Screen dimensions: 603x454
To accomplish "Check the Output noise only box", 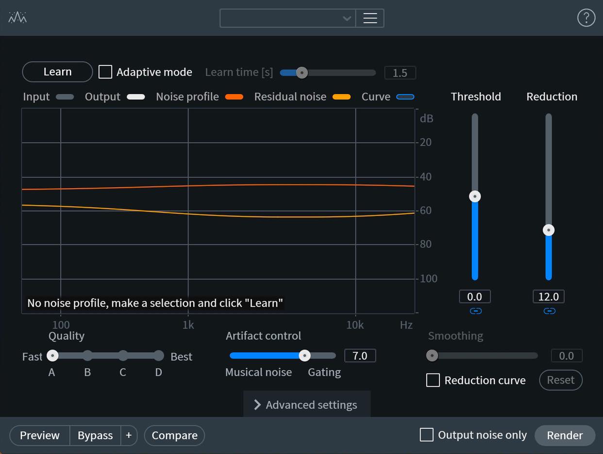I will tap(426, 435).
